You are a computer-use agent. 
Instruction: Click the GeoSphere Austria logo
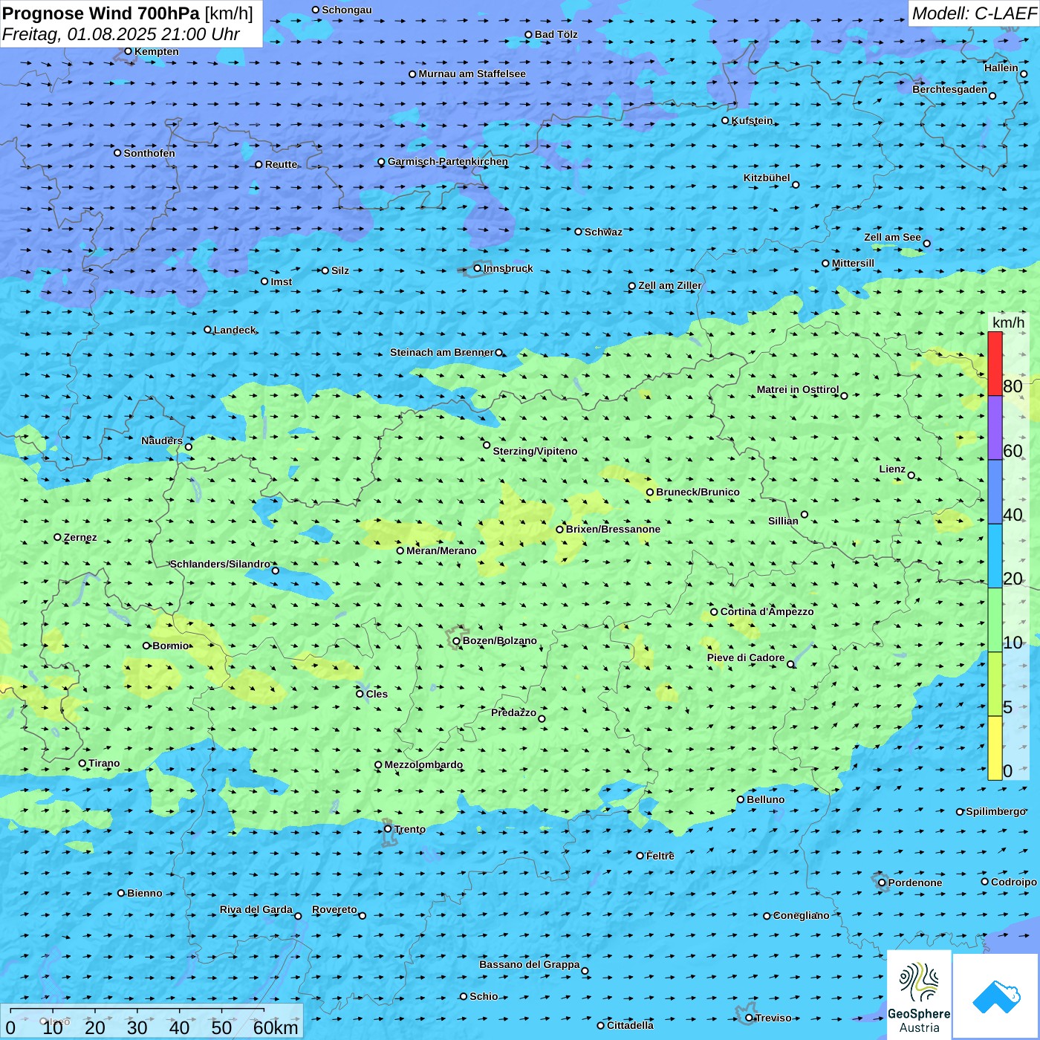[x=919, y=993]
